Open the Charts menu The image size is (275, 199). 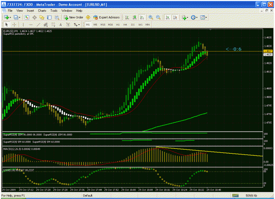pos(42,11)
